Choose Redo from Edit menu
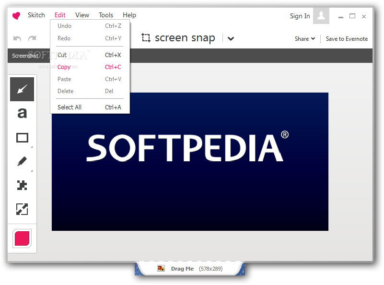 (90, 38)
